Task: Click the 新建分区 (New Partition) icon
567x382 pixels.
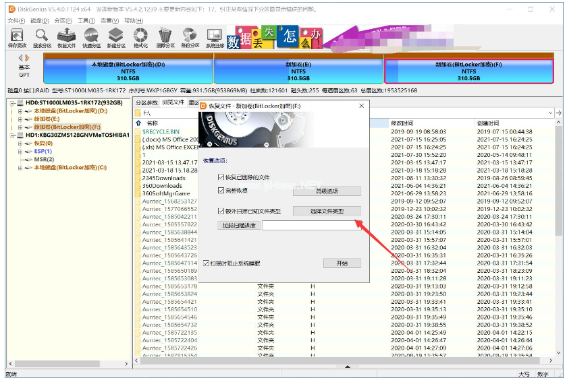Action: 116,37
